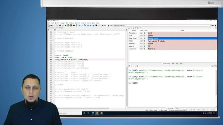Go back to previous cursor position
Screen dimensions: 223x125
point(108,25)
